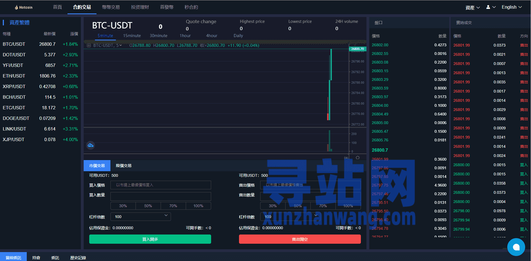Image resolution: width=531 pixels, height=261 pixels.
Task: Click the Hotcoin logo in header
Action: 24,7
